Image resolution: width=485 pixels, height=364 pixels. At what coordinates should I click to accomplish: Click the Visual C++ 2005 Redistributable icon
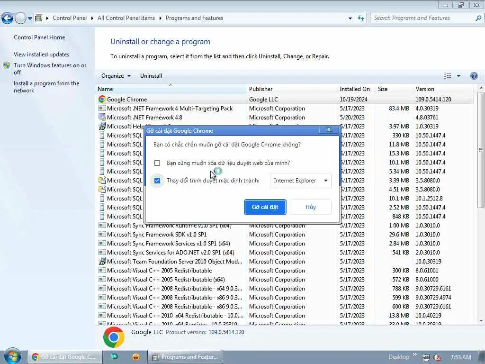102,270
